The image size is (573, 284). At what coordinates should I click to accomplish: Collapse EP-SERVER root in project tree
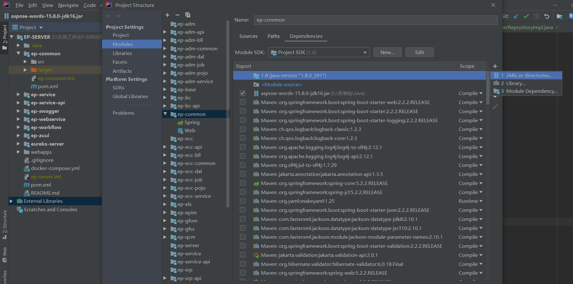(x=12, y=37)
